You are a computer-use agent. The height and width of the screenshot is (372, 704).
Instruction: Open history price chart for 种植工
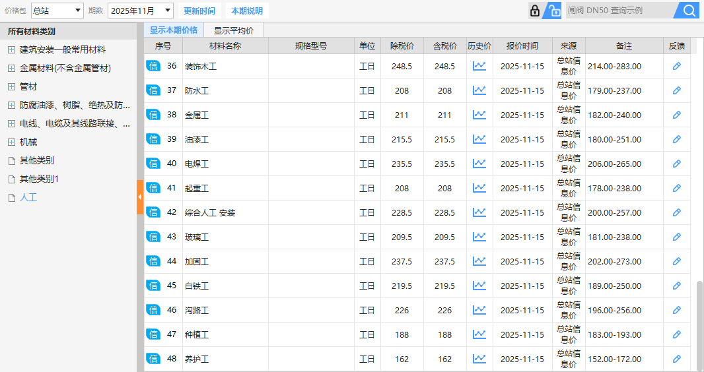479,334
